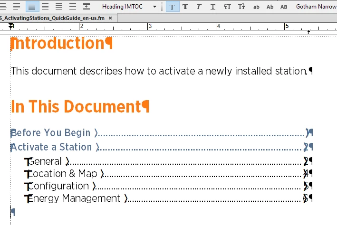Apply bold T character formatting
The height and width of the screenshot is (225, 337).
click(x=185, y=7)
